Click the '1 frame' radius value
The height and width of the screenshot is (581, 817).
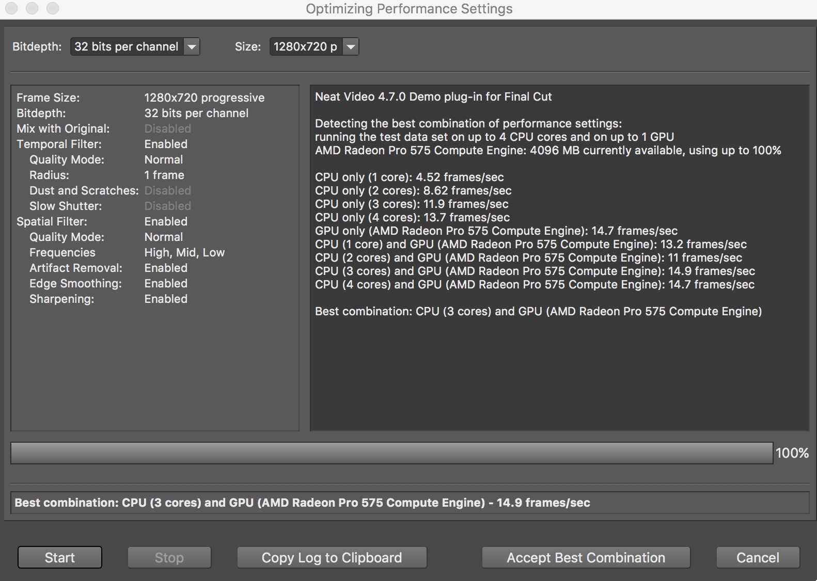coord(164,175)
